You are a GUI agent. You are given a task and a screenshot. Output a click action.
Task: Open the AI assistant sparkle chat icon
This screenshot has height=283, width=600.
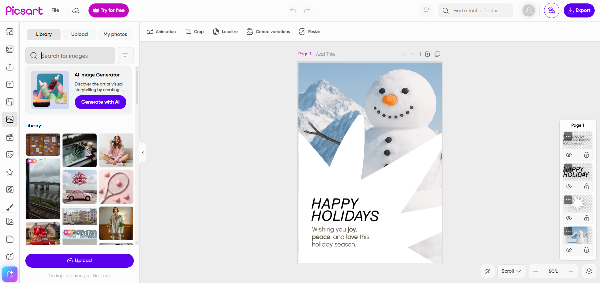pyautogui.click(x=10, y=274)
